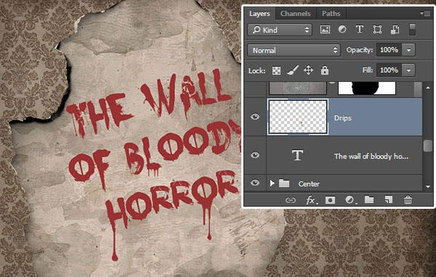Create a new layer
The height and width of the screenshot is (277, 436).
389,199
